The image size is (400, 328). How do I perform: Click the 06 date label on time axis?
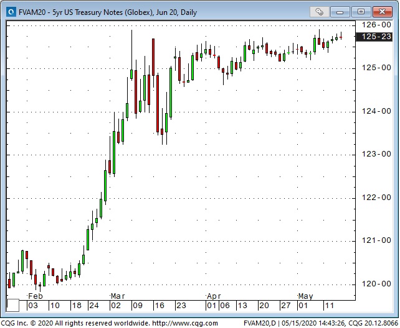[x=225, y=306]
